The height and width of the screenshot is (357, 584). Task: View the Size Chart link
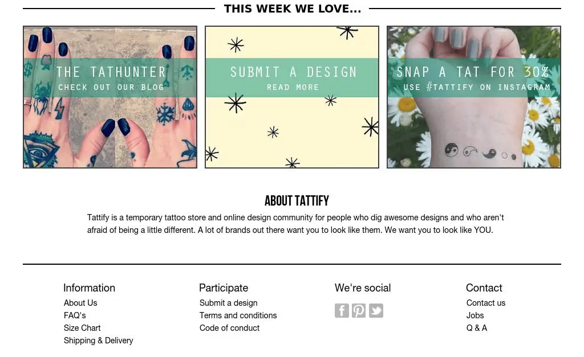tap(82, 328)
